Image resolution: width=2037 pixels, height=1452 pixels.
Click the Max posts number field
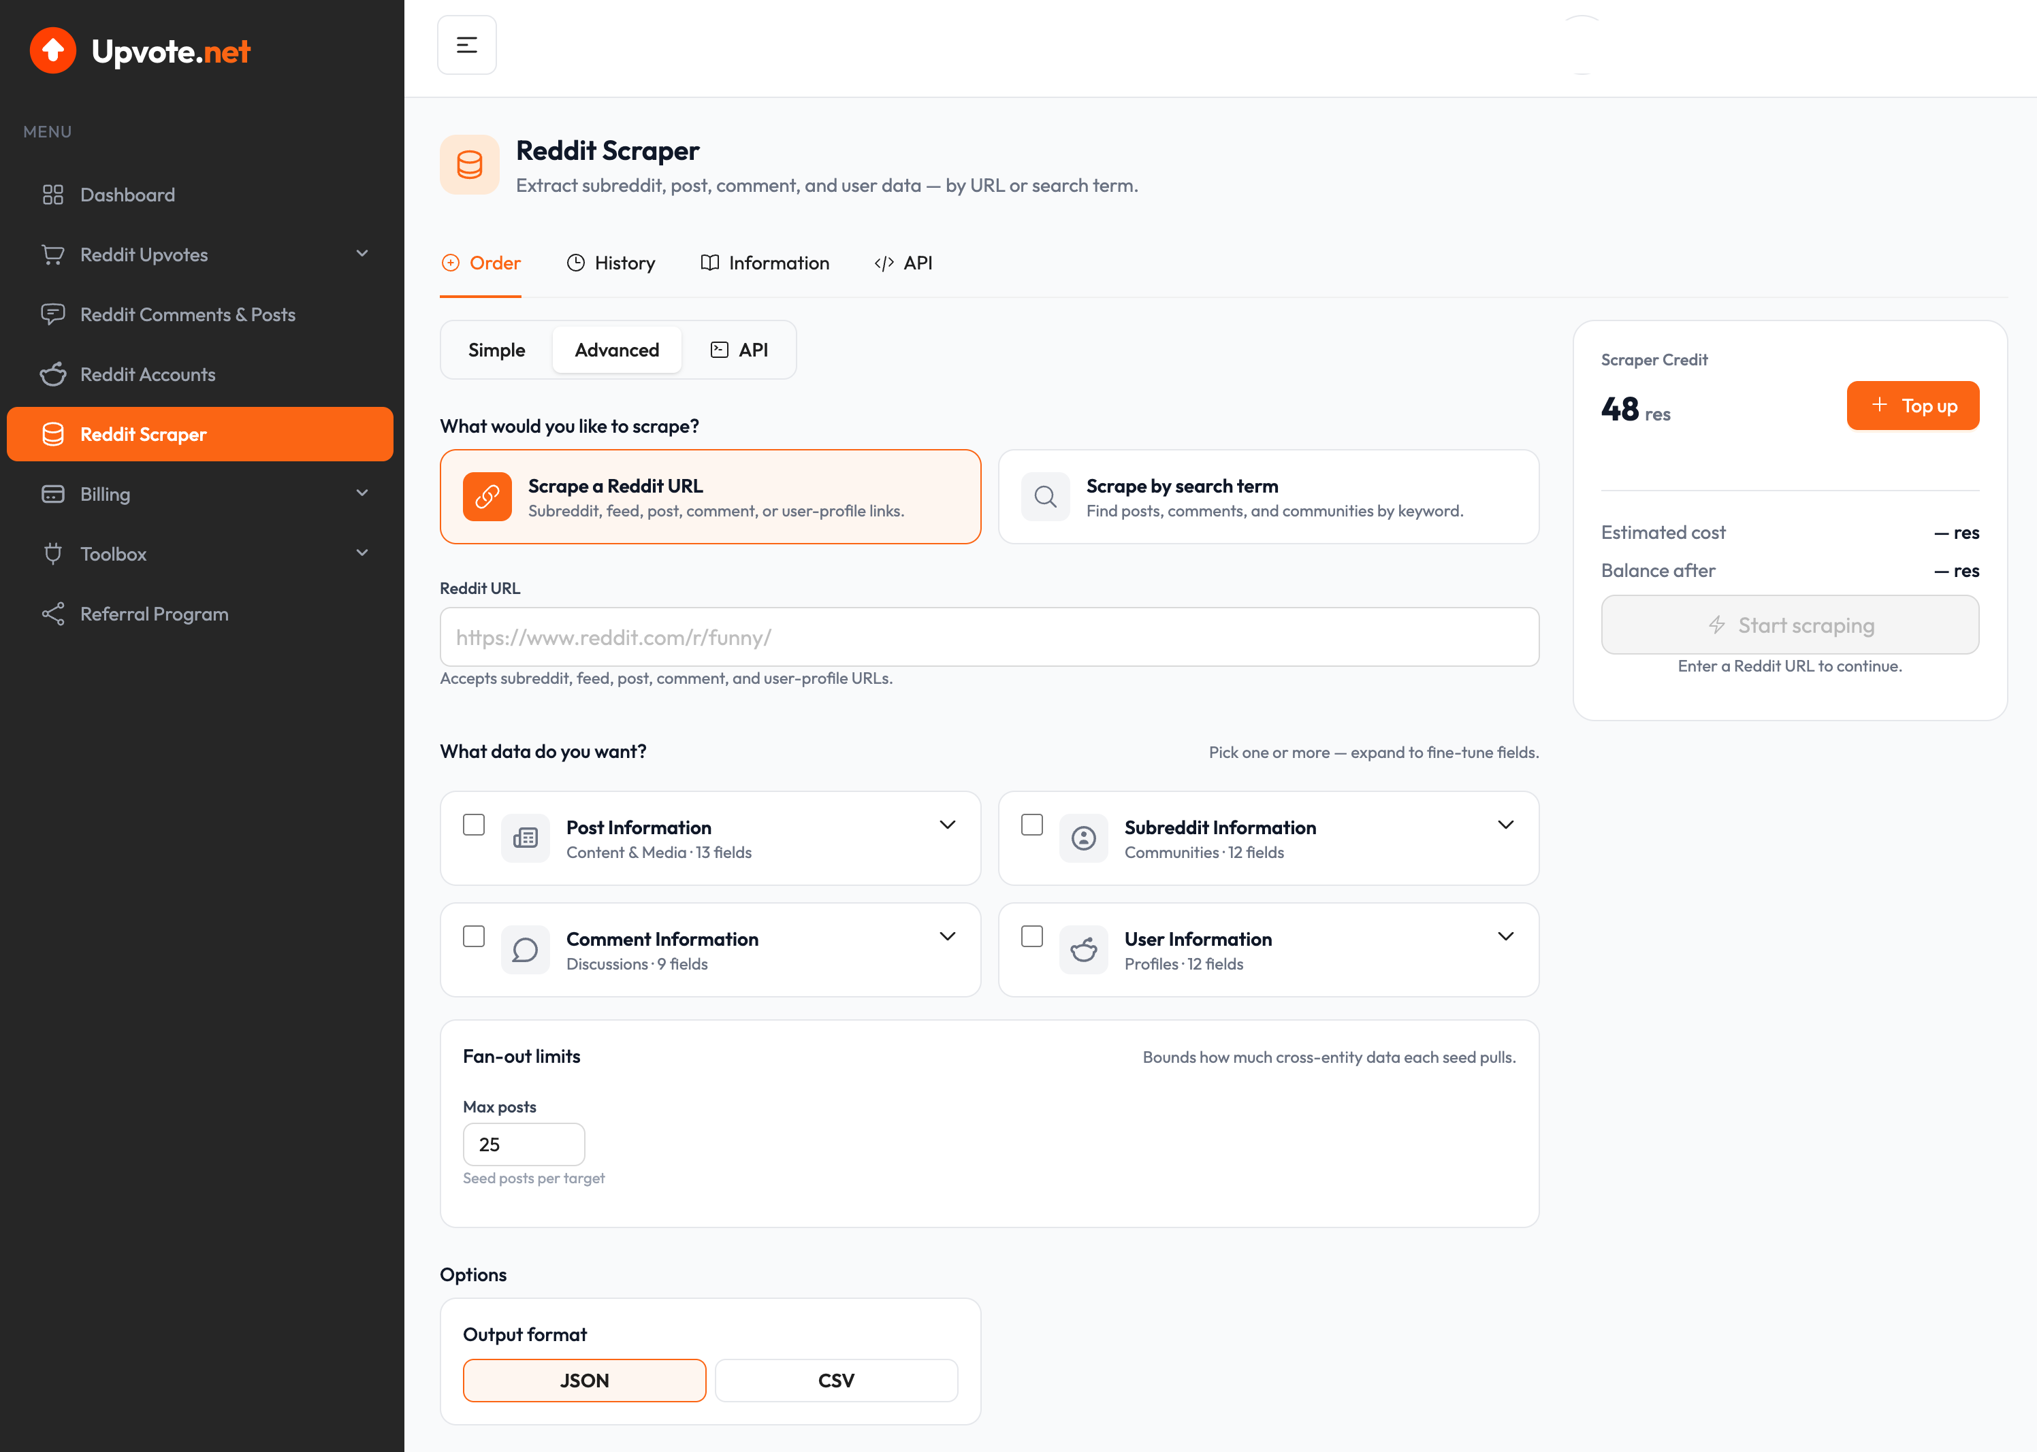point(524,1144)
